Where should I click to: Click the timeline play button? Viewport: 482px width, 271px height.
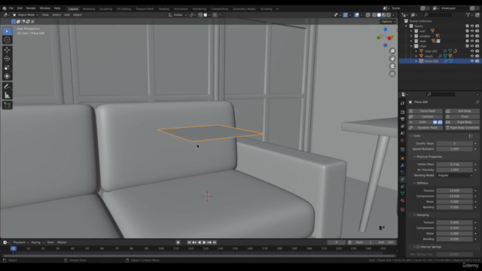[x=204, y=242]
